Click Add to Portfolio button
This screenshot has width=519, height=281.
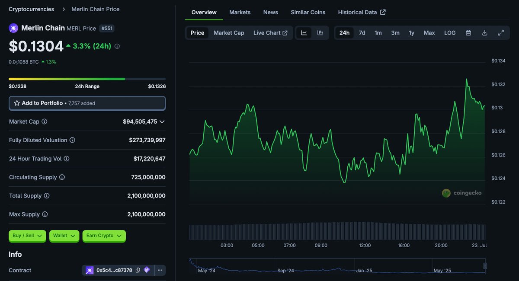pyautogui.click(x=87, y=103)
